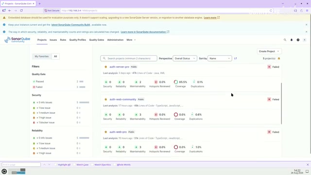Screen dimensions: 311x175
Task: Open Rules page
Action: 63,40
